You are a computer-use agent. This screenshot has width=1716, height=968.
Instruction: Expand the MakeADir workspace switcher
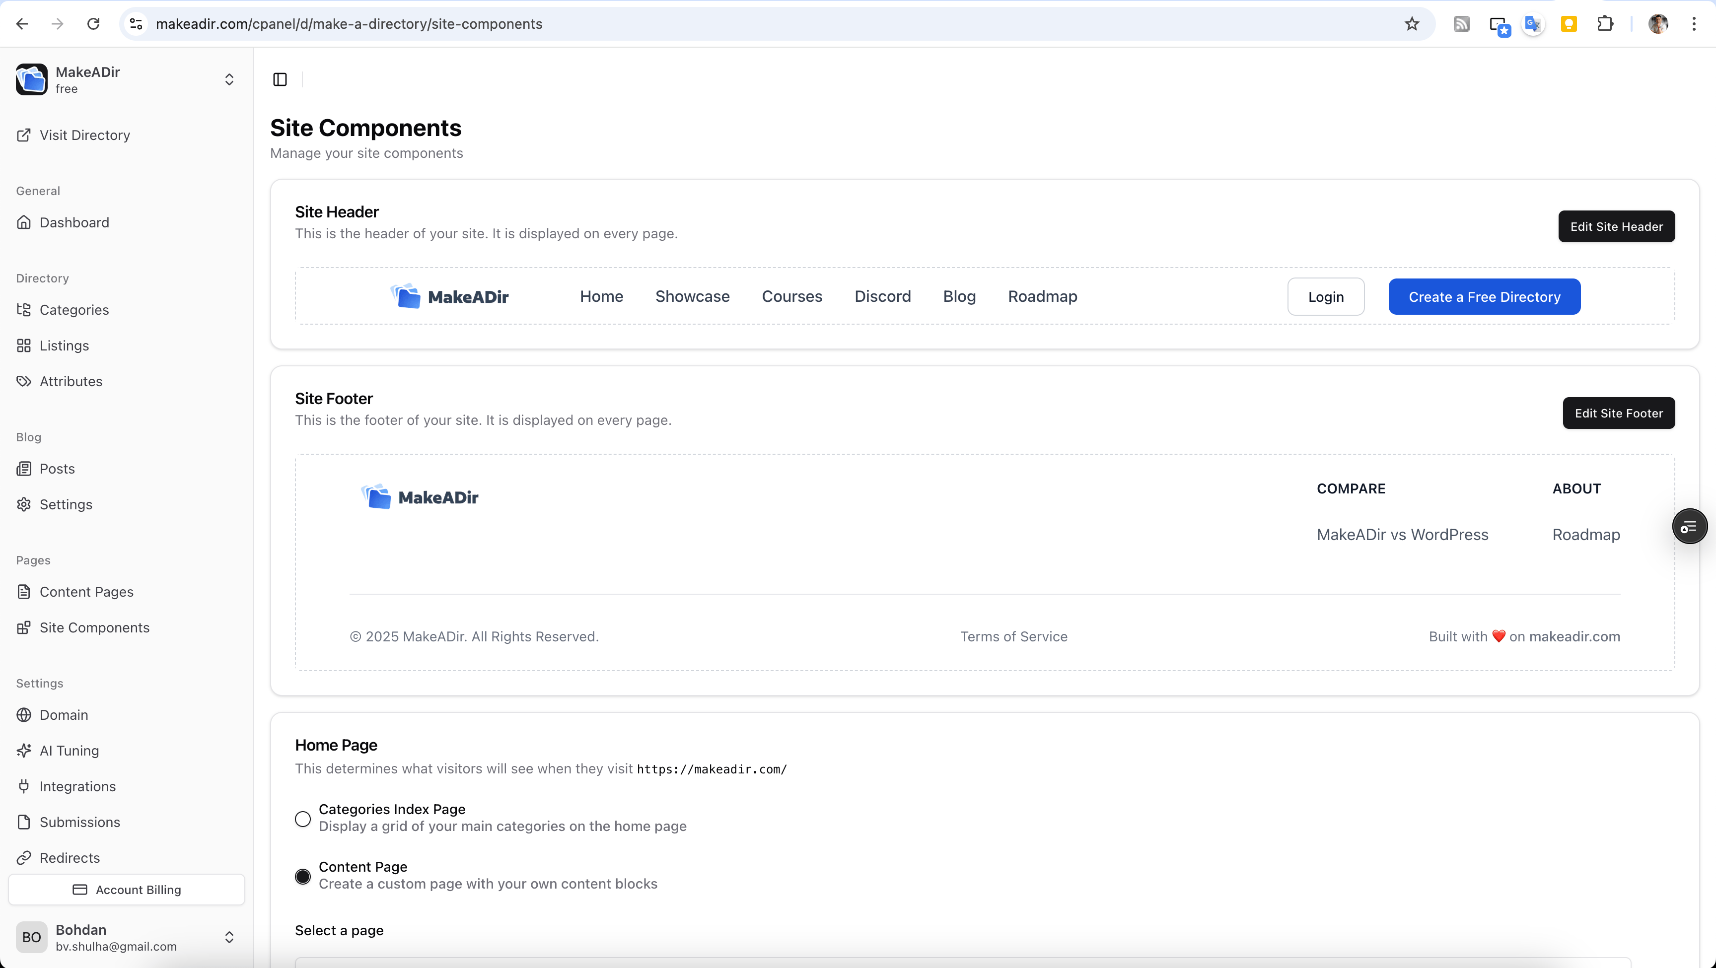228,80
